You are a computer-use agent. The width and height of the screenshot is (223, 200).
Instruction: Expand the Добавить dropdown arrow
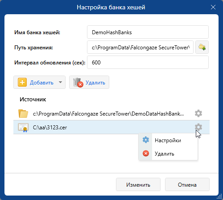[60, 82]
